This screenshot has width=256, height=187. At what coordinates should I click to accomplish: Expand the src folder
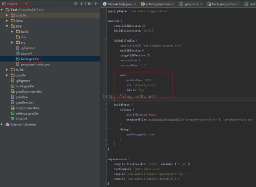pyautogui.click(x=12, y=43)
